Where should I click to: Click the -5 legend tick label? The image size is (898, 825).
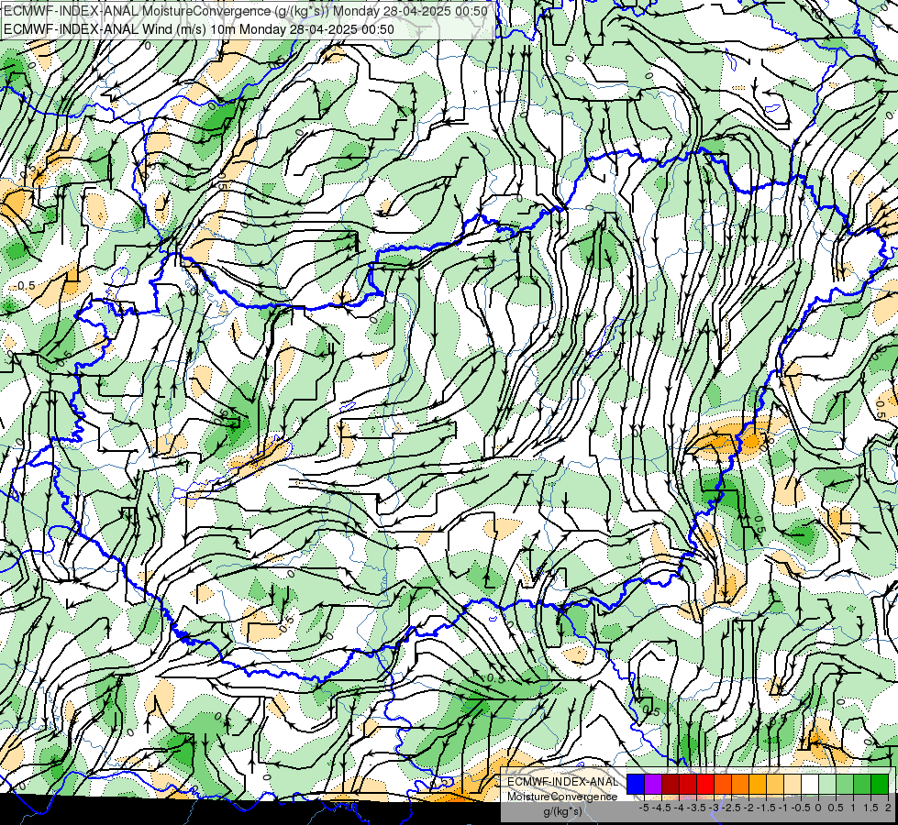[644, 808]
